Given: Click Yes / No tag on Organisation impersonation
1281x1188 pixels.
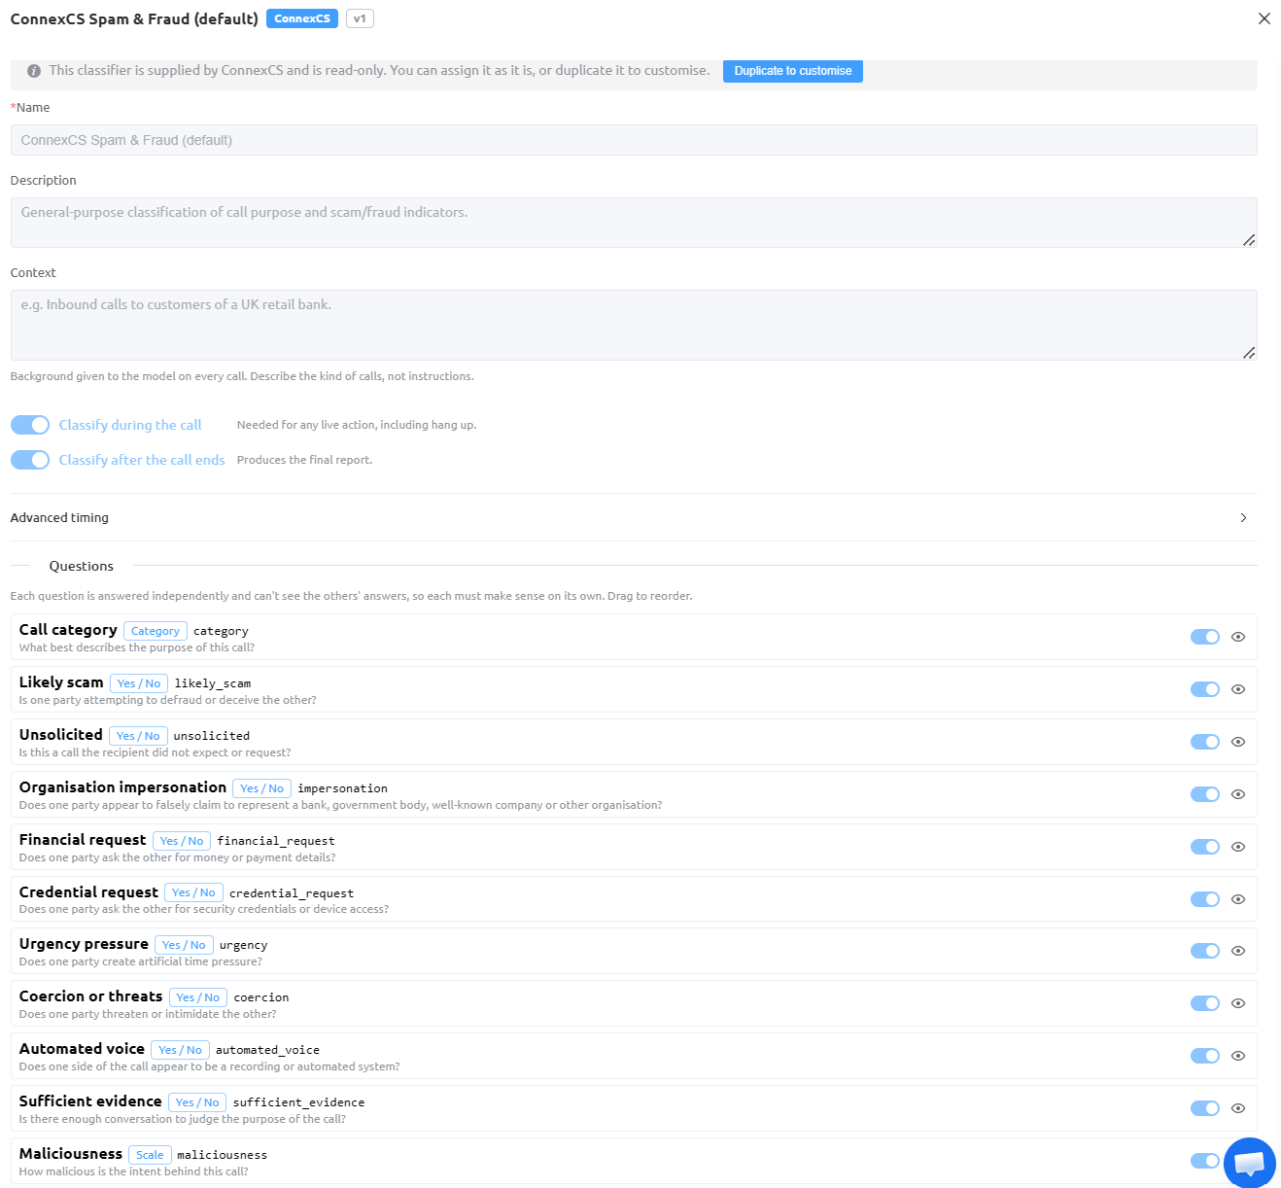Looking at the screenshot, I should [262, 788].
